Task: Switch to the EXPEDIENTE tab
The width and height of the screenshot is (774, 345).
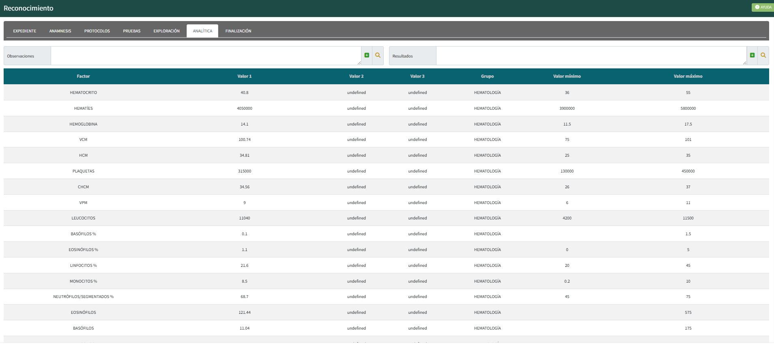Action: [25, 31]
